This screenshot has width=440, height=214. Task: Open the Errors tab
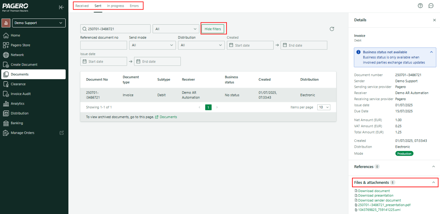pyautogui.click(x=134, y=6)
